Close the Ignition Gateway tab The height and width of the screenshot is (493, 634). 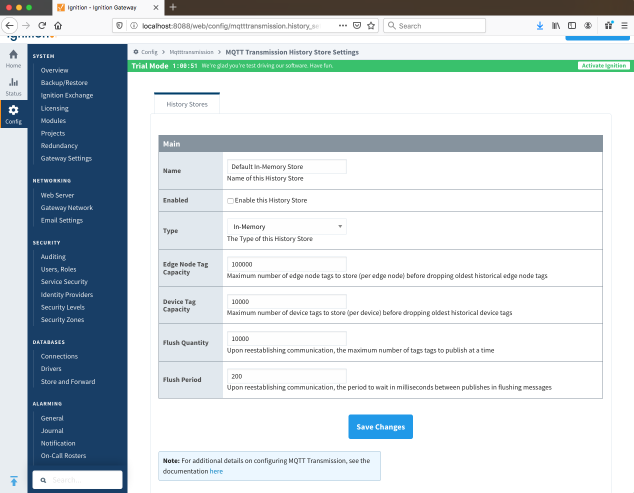tap(156, 7)
